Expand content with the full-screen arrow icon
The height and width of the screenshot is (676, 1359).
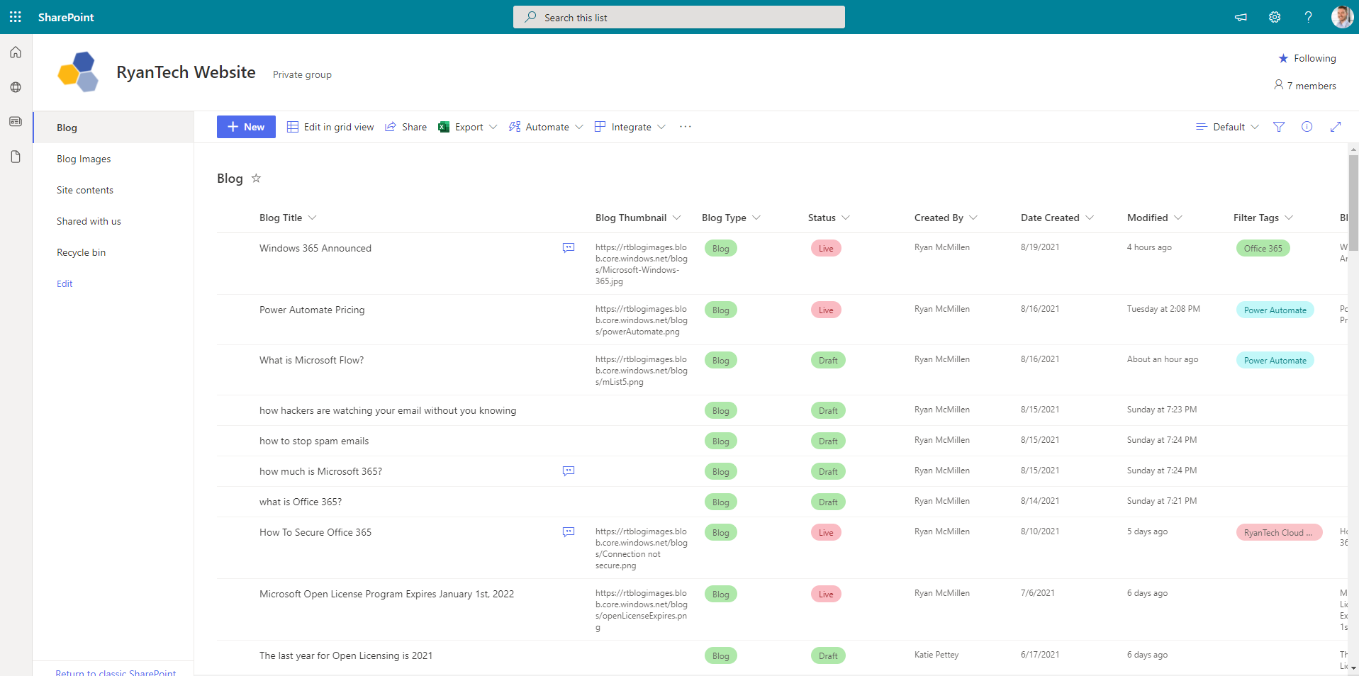(1336, 127)
